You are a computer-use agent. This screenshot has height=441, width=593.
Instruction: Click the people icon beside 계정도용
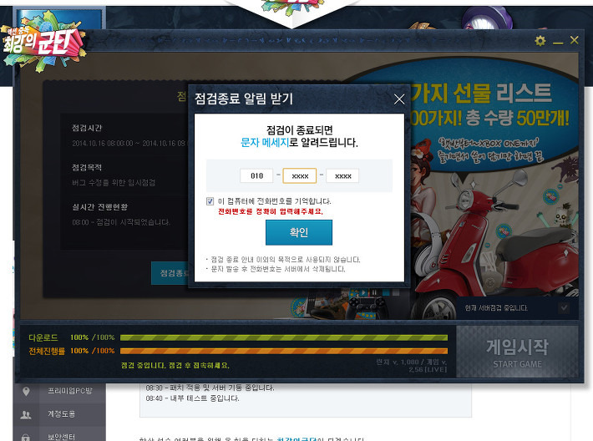[26, 415]
